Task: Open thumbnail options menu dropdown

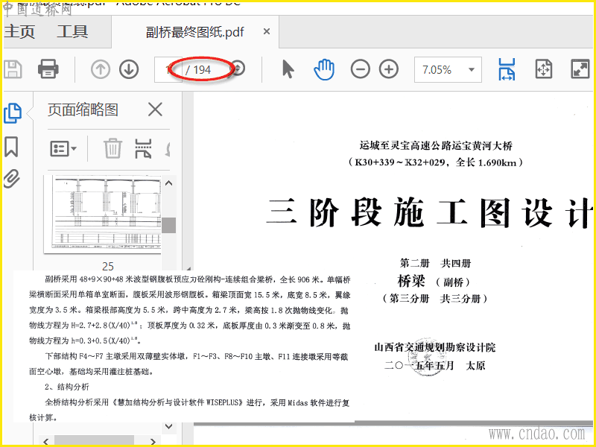Action: click(x=63, y=148)
